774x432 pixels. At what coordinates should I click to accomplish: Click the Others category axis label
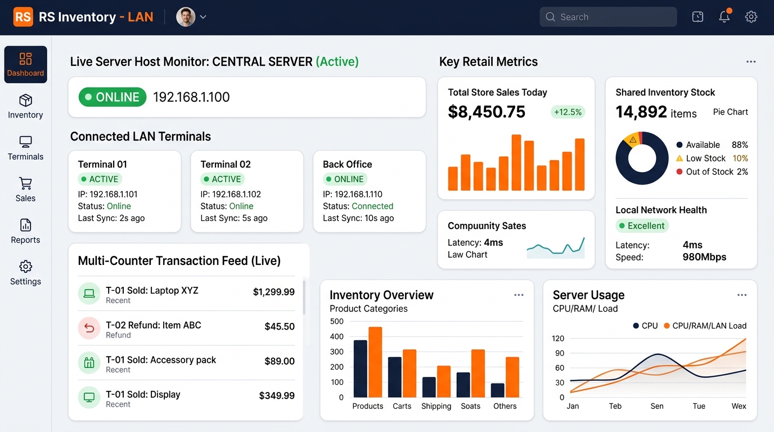click(505, 406)
